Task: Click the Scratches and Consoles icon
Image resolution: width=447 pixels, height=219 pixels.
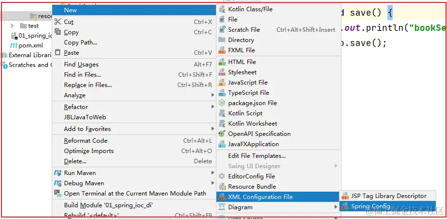Action: point(4,65)
